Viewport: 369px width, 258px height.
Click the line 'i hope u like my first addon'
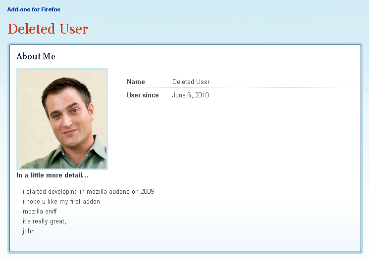61,202
